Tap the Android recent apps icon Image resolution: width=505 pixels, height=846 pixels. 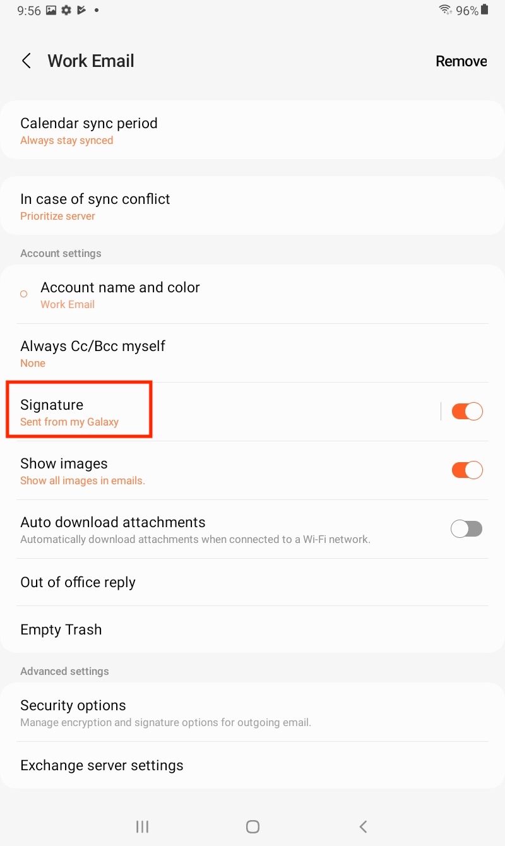point(143,826)
